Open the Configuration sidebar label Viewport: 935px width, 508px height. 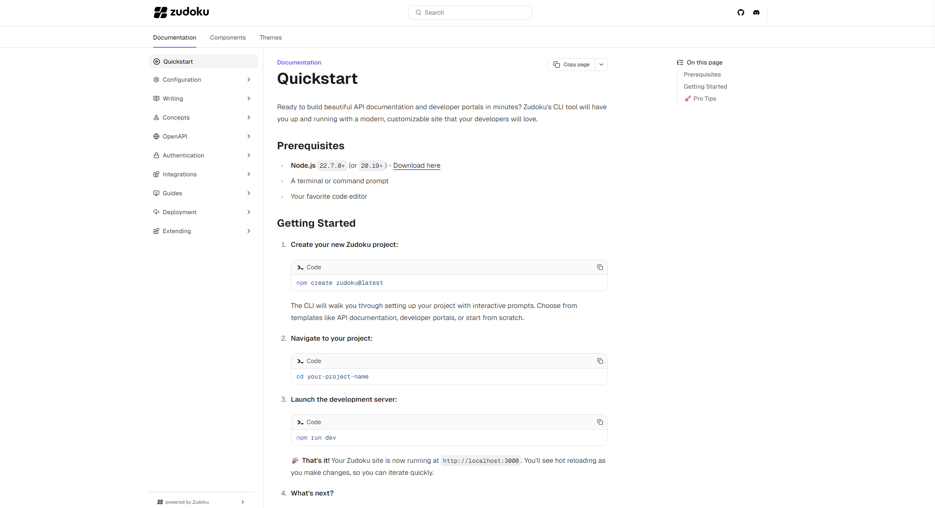182,80
